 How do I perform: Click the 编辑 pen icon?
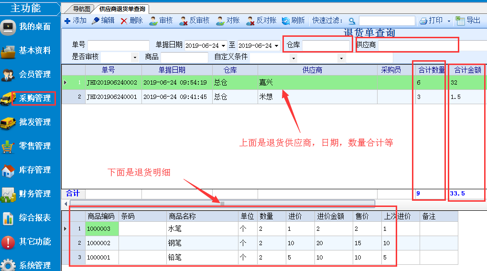click(x=96, y=21)
